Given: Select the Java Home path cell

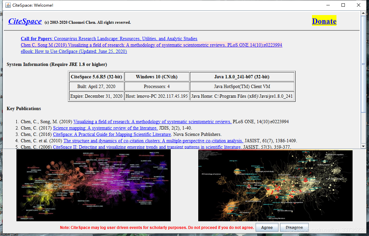Looking at the screenshot, I should tap(242, 96).
